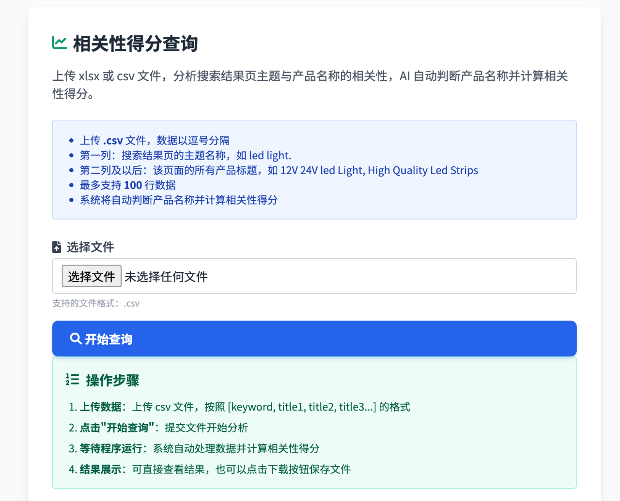
Task: Expand the blue instructions info box
Action: pyautogui.click(x=314, y=169)
